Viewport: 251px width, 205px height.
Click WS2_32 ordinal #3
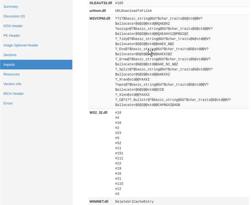click(x=117, y=194)
